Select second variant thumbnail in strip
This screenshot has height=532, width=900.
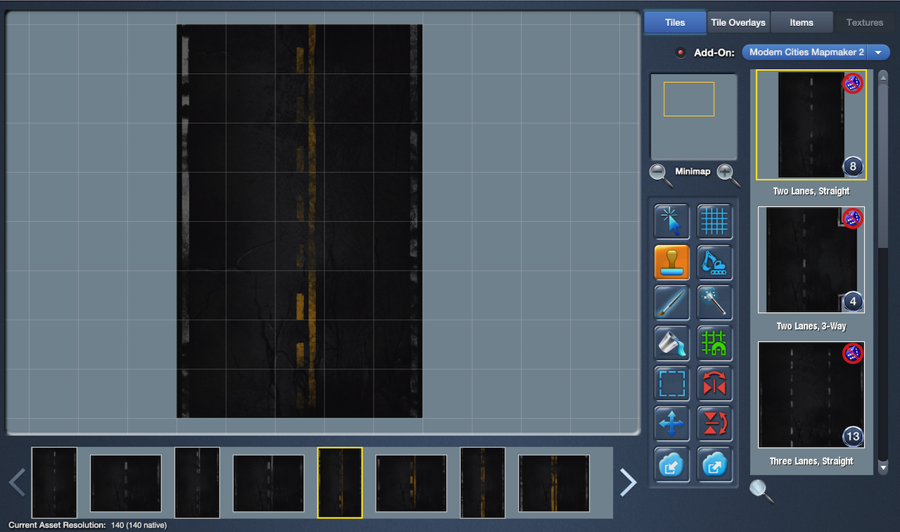pos(126,483)
